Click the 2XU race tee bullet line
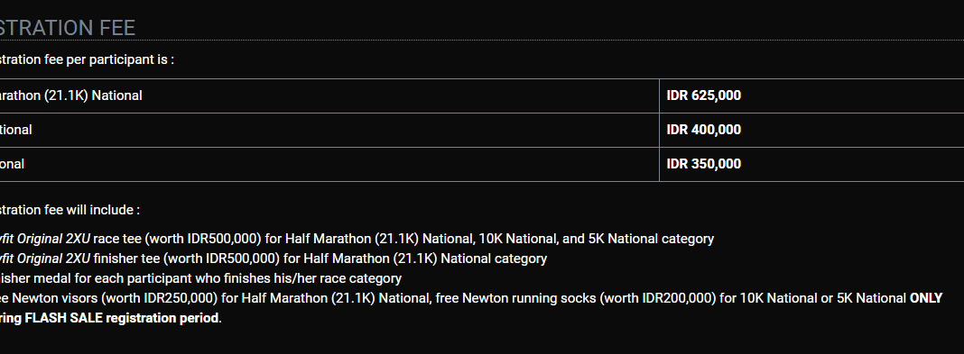 357,239
